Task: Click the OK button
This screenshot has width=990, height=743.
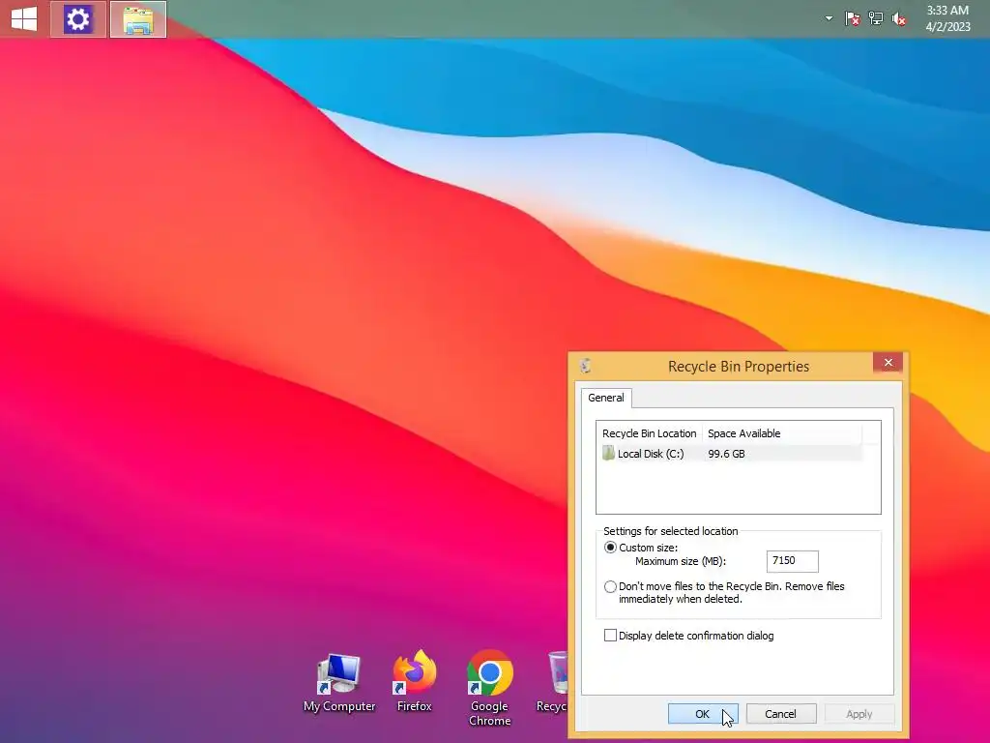Action: coord(703,714)
